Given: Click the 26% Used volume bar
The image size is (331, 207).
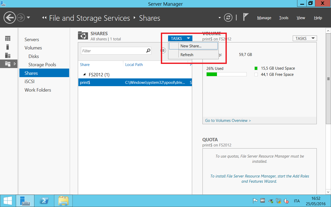Looking at the screenshot, I should pyautogui.click(x=227, y=75).
